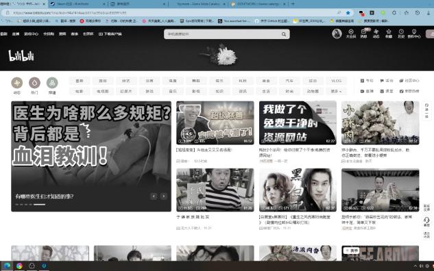434x271 pixels.
Task: Select the 国创 channel button
Action: 103,81
